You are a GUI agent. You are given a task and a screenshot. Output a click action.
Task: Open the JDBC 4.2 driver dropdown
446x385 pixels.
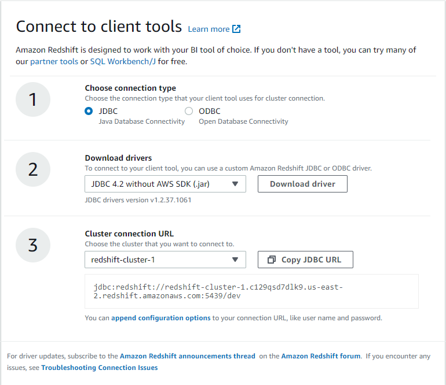[165, 184]
